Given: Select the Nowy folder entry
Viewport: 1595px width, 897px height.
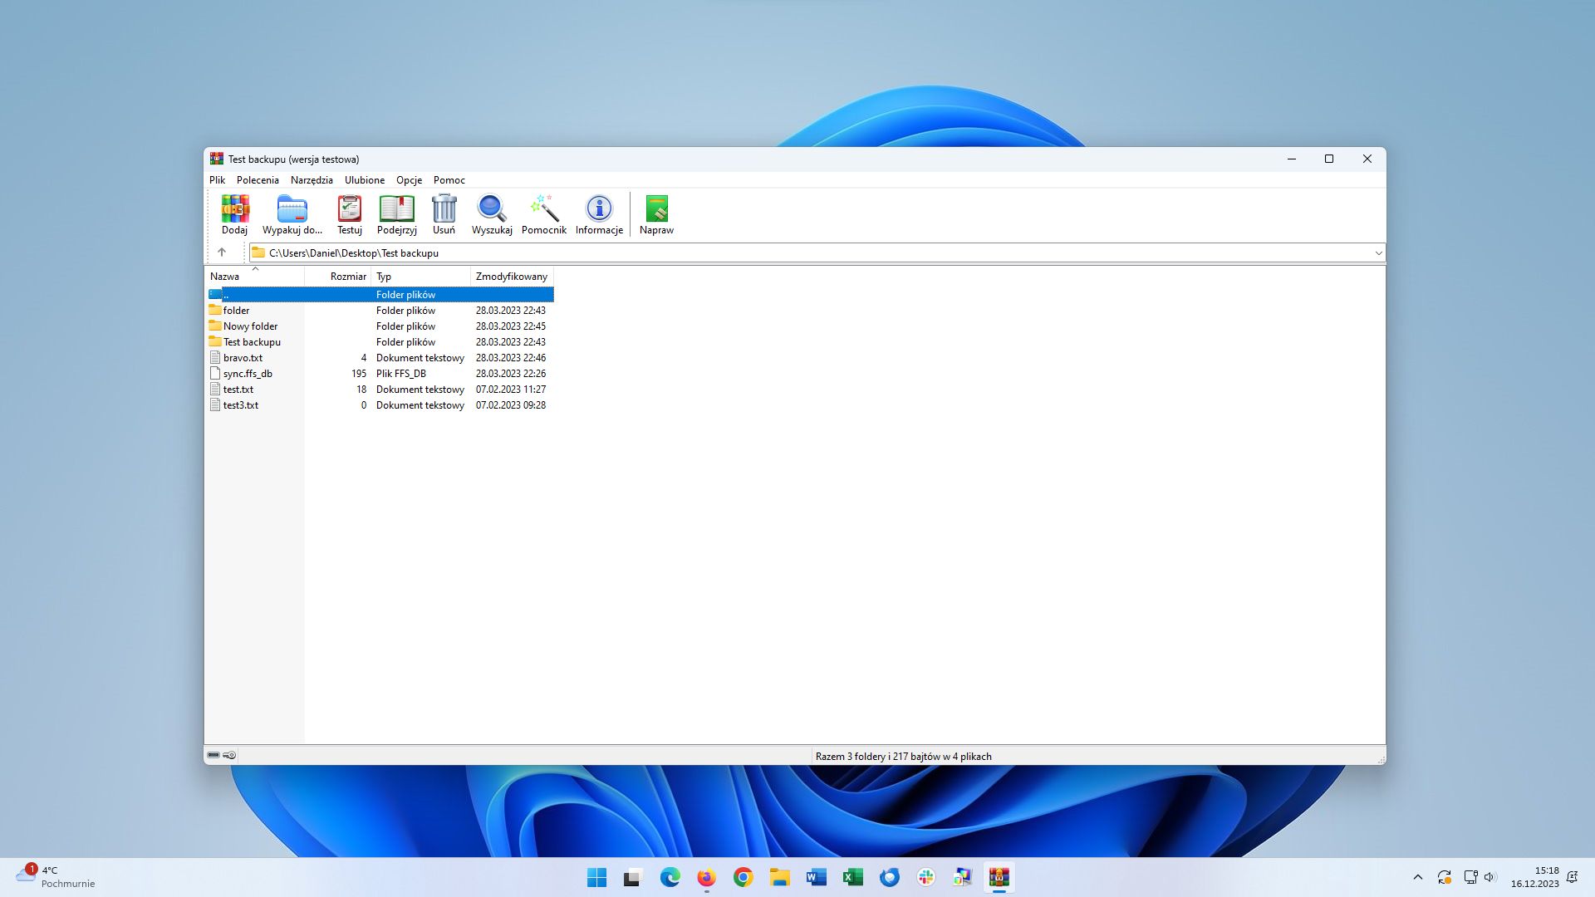Looking at the screenshot, I should (250, 326).
